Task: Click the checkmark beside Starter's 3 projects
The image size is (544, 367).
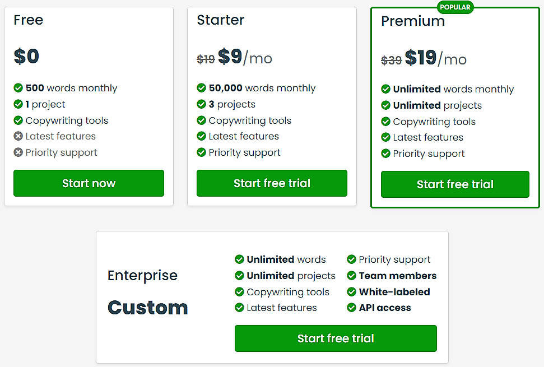Action: pyautogui.click(x=202, y=104)
